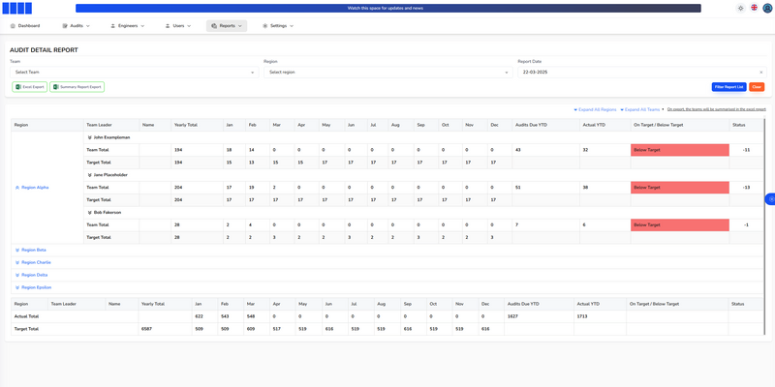Click the Excel Export button
Image resolution: width=775 pixels, height=387 pixels.
[30, 87]
